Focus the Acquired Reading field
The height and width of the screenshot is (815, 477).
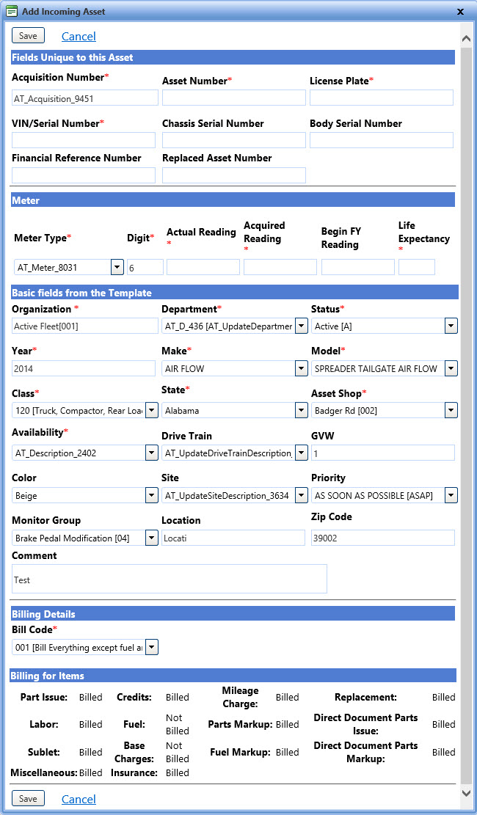click(280, 267)
